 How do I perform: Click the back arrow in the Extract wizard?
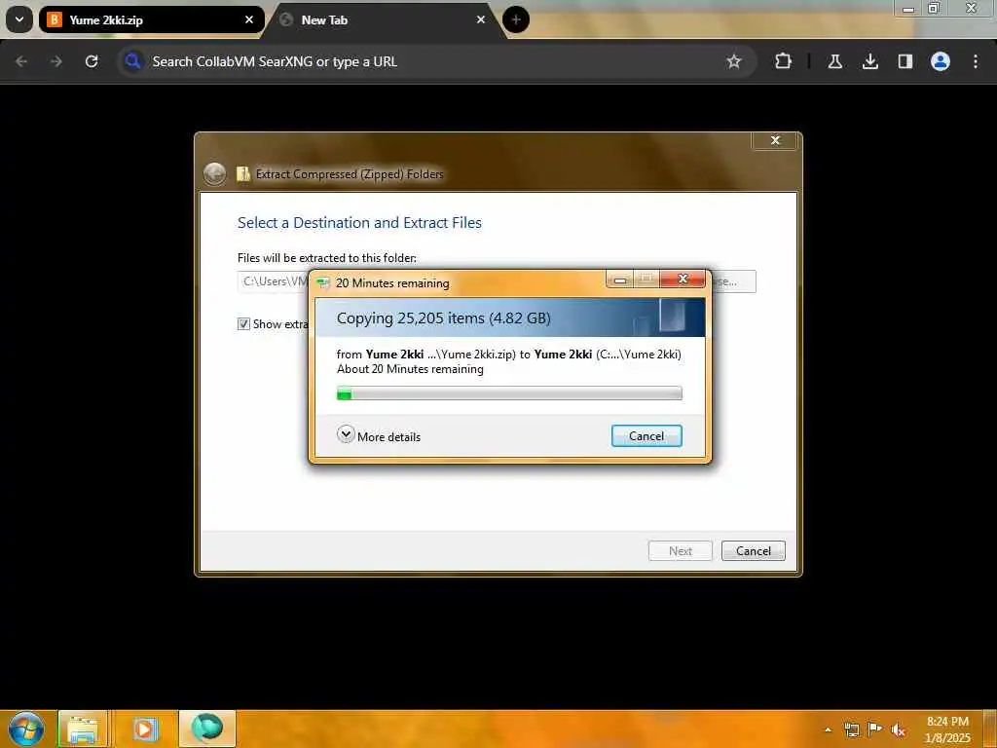point(214,173)
